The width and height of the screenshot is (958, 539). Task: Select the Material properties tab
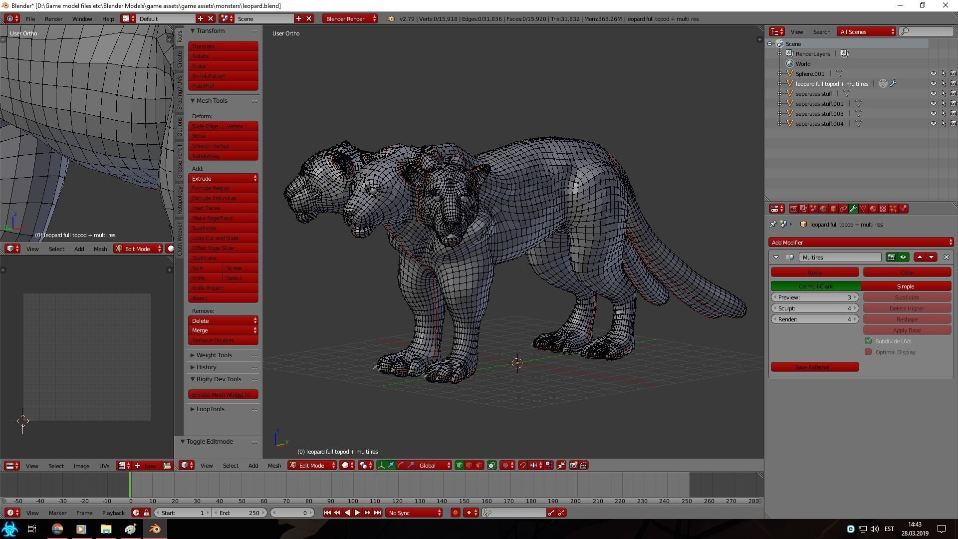click(874, 209)
